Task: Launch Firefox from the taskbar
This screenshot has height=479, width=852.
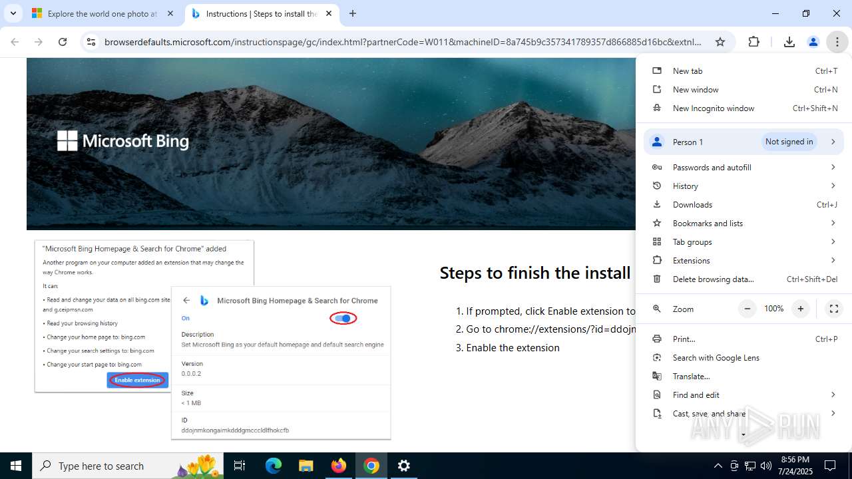Action: point(339,466)
